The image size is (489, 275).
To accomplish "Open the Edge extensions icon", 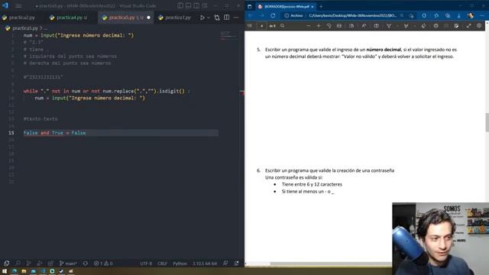I will coord(424,15).
